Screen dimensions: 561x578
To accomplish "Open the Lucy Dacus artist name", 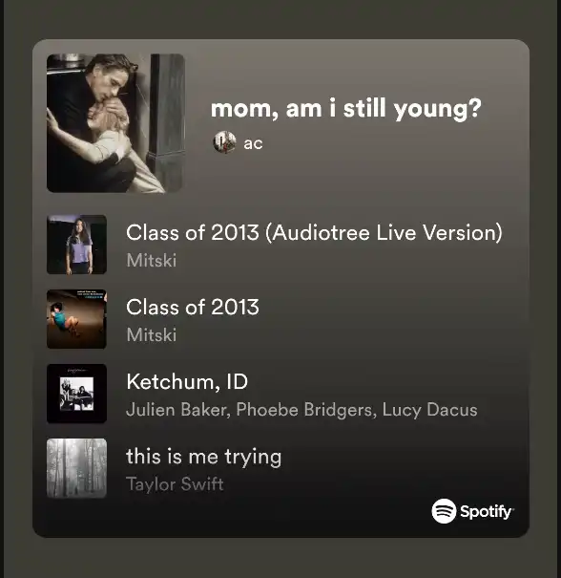I will coord(429,411).
